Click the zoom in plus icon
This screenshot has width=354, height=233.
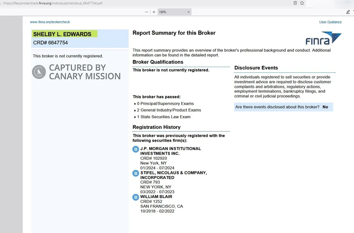pyautogui.click(x=154, y=12)
